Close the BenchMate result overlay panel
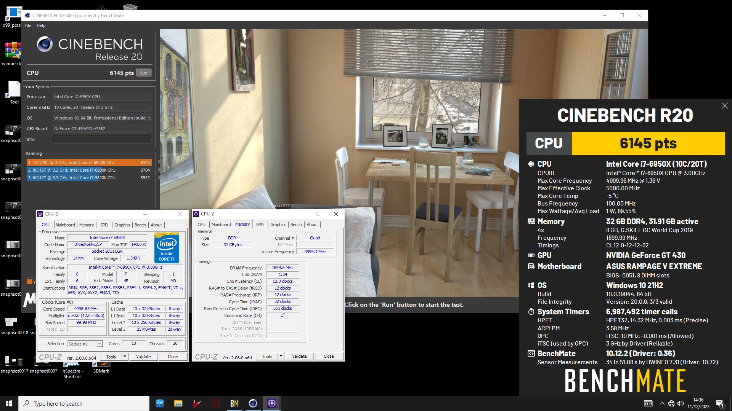 (725, 106)
